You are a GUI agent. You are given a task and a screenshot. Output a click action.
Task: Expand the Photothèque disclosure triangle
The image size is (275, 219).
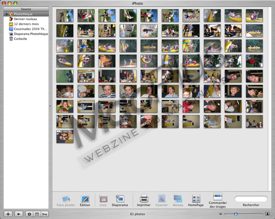click(x=7, y=14)
